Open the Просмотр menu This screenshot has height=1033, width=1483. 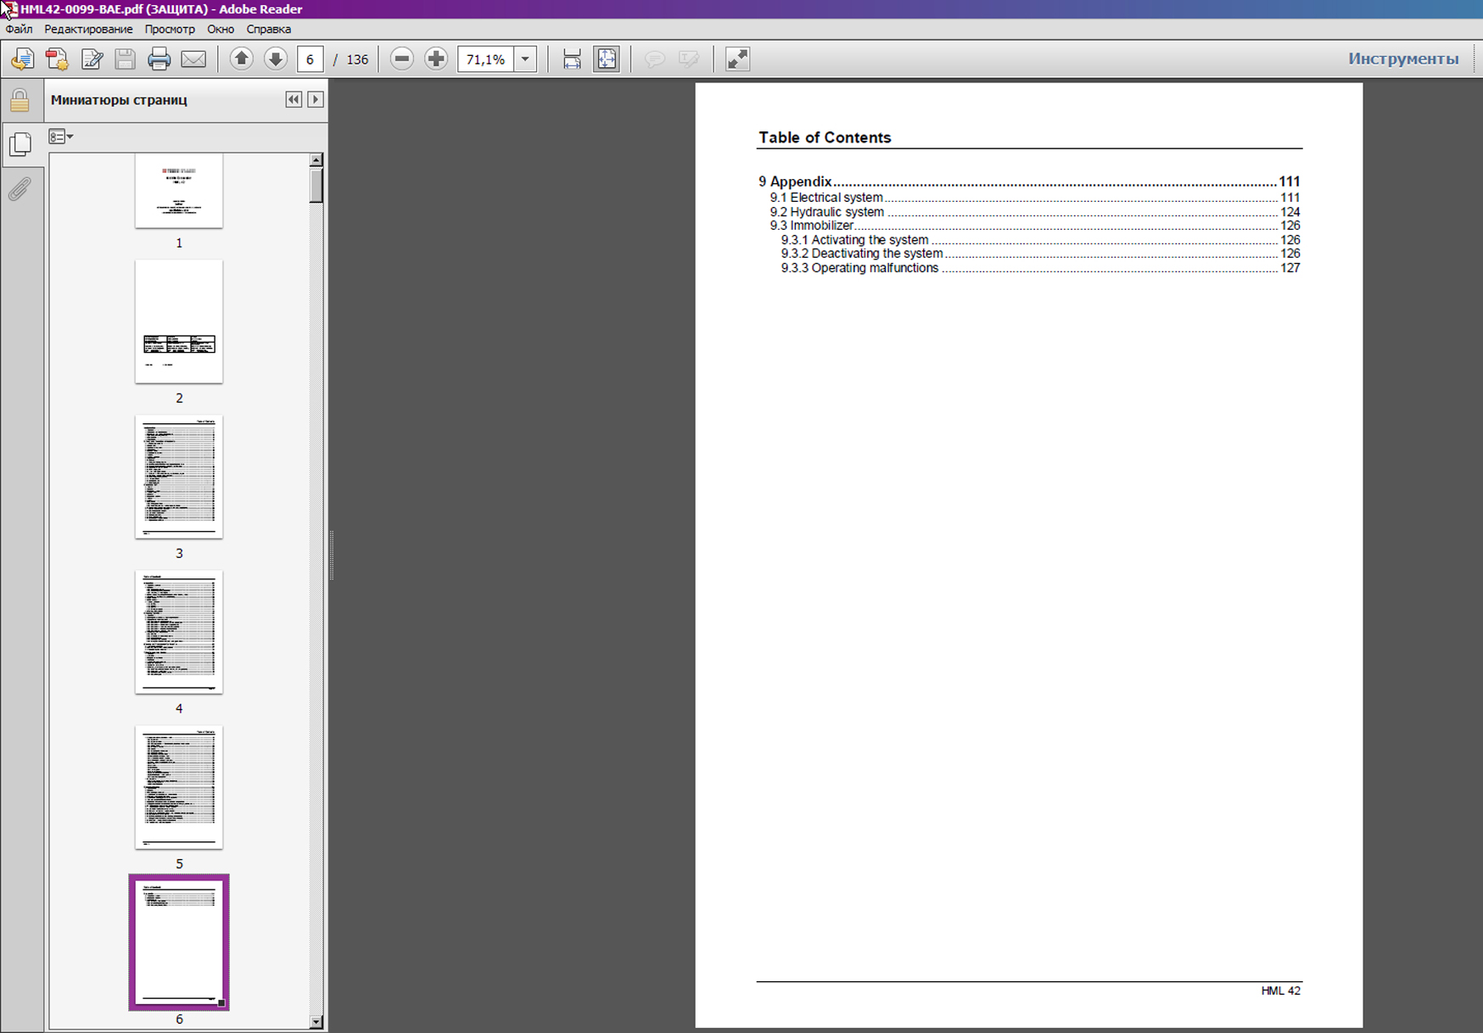pos(170,29)
